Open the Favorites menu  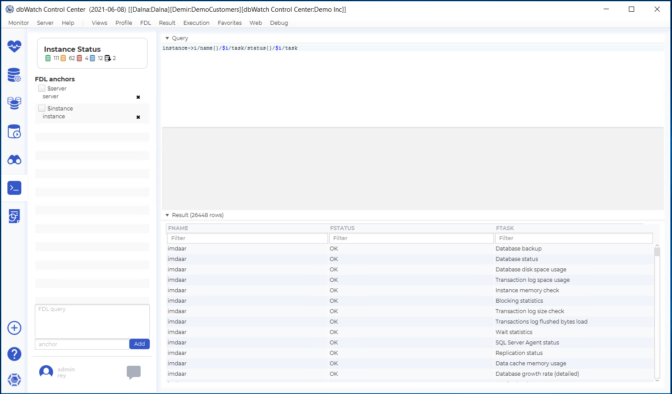(230, 23)
